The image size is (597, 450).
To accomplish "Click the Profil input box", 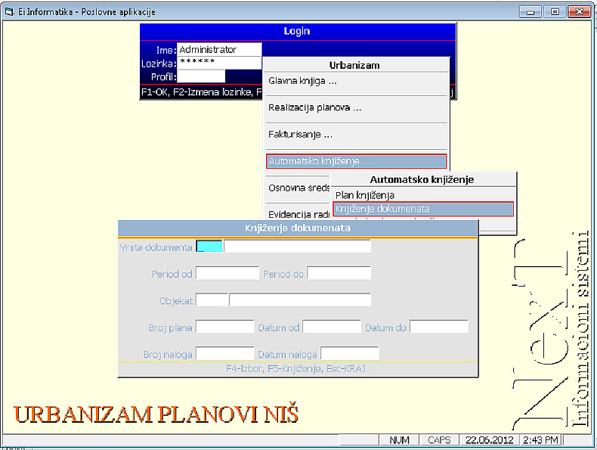I will pos(201,76).
